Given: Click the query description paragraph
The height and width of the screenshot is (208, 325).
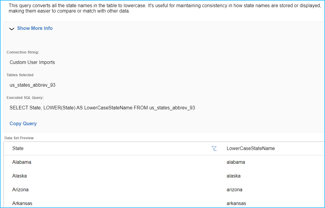Looking at the screenshot, I should pos(165,8).
